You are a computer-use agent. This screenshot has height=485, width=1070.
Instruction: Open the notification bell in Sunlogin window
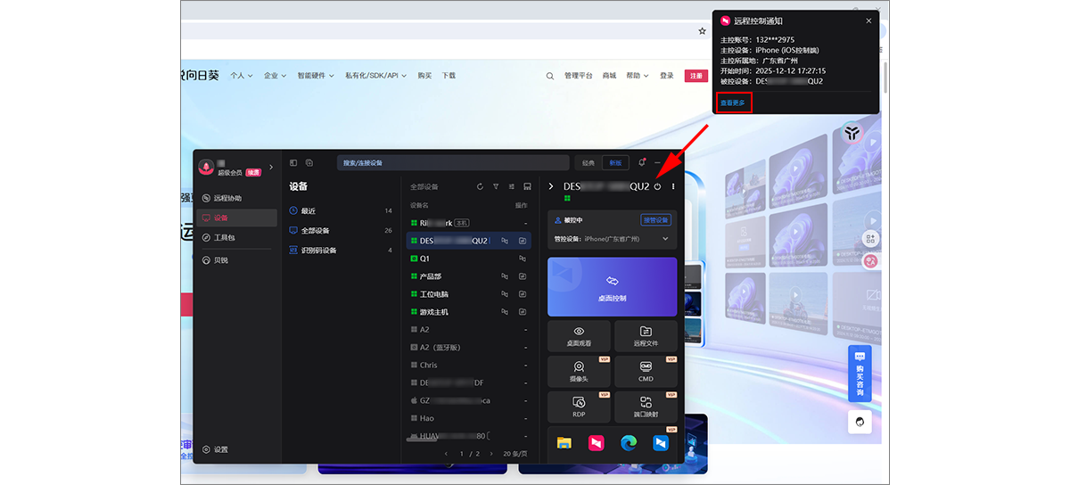point(641,162)
